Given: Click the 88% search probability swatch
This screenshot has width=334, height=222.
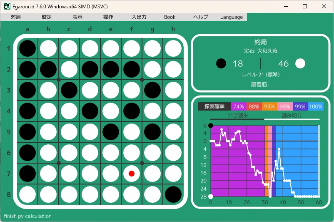Looking at the screenshot, I should pos(254,106).
